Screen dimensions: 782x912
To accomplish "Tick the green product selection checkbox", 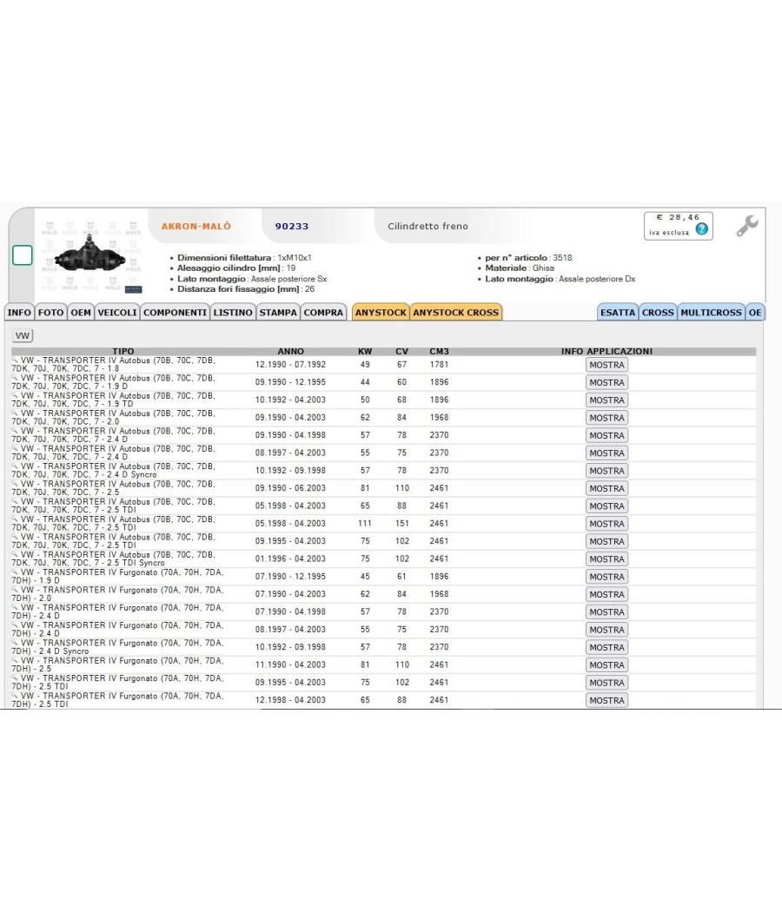I will coord(22,255).
